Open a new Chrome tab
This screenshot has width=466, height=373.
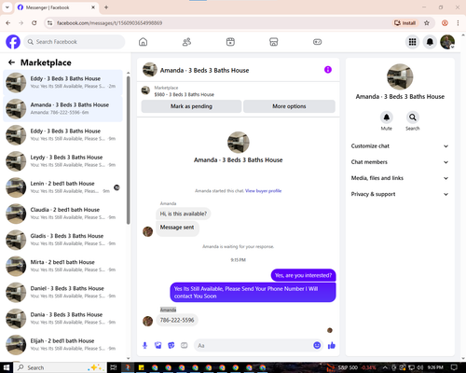(x=106, y=7)
